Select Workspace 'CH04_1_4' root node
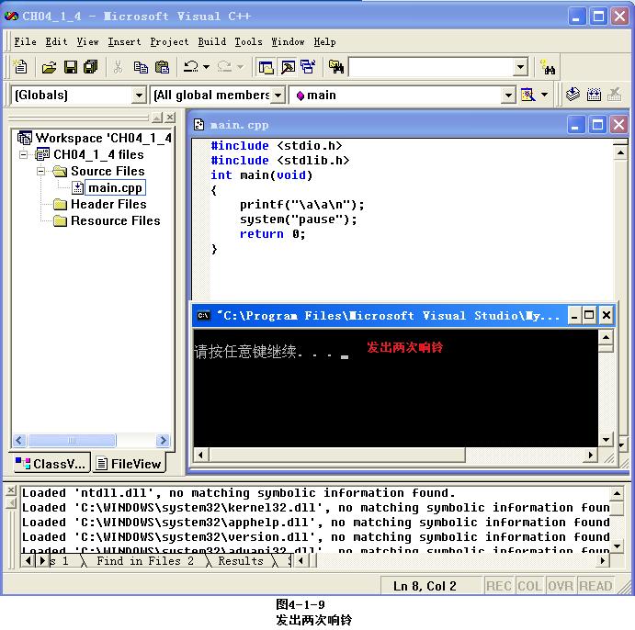 (x=103, y=138)
